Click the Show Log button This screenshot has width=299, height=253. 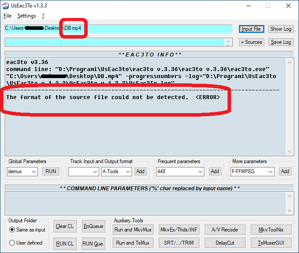[281, 29]
